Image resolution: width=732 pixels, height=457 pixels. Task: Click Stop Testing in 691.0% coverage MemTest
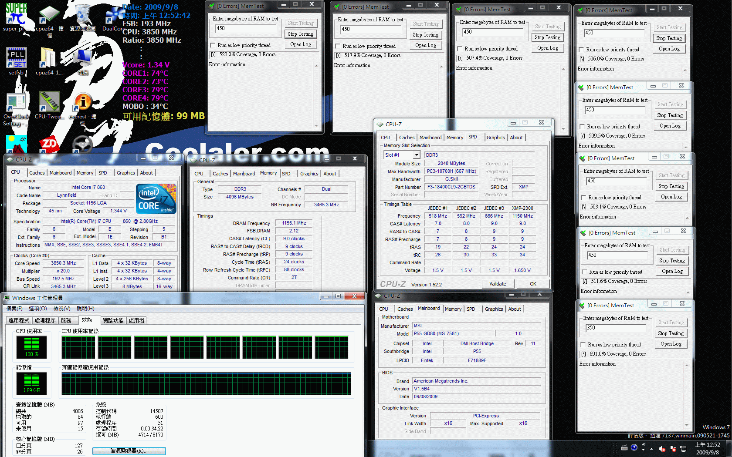click(671, 333)
